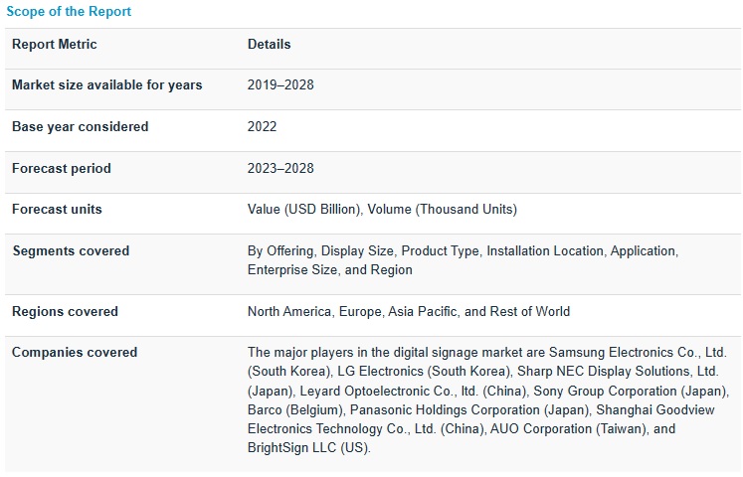The height and width of the screenshot is (477, 743).
Task: Click the 'Segments covered' row label
Action: click(x=71, y=250)
